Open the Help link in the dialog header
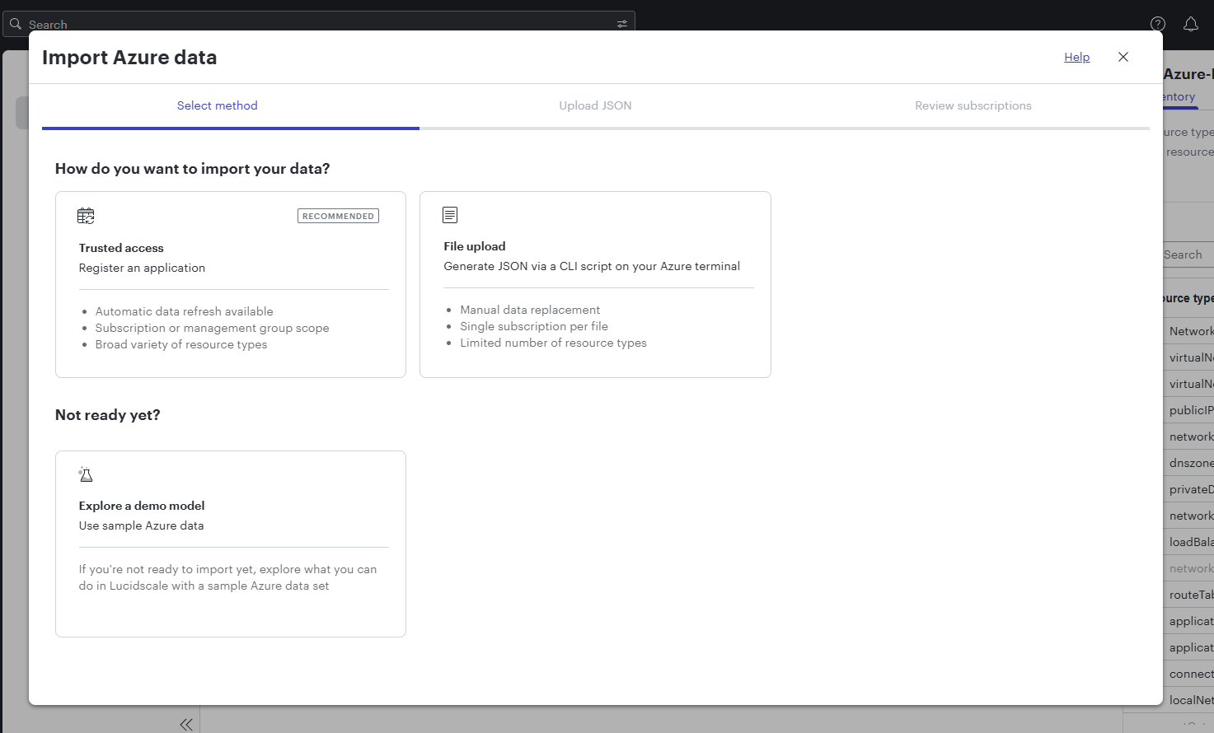1214x733 pixels. click(x=1076, y=57)
